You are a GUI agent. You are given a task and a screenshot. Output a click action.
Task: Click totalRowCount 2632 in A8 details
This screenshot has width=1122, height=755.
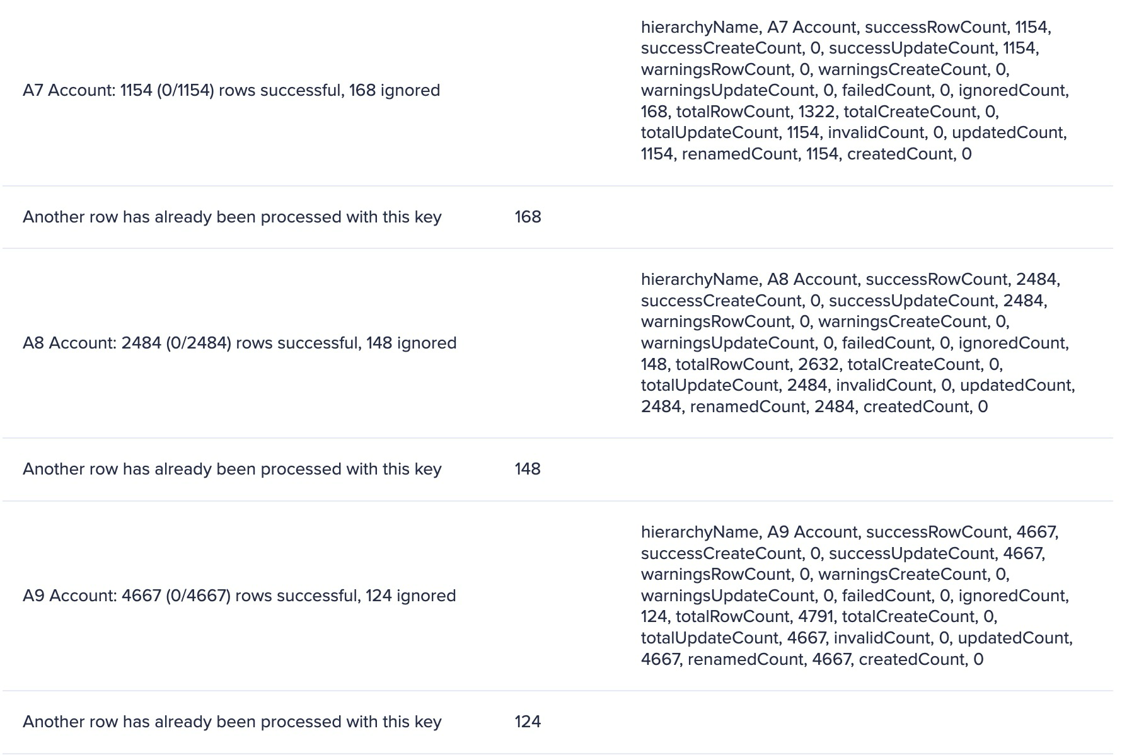point(759,365)
